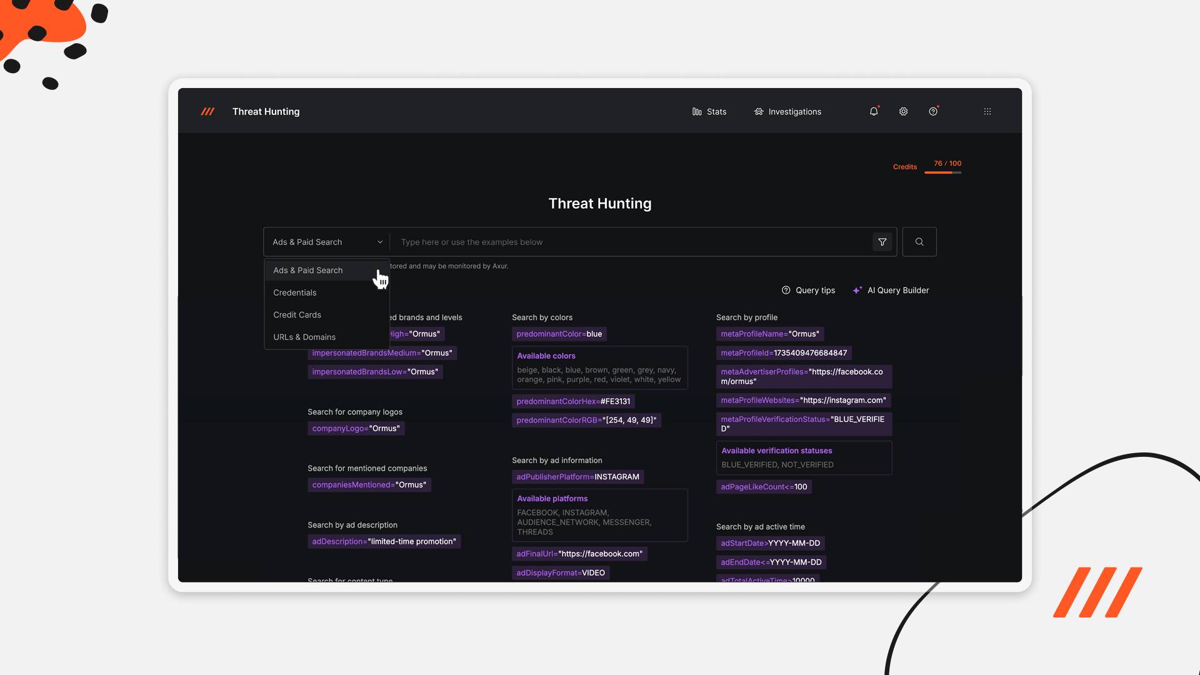Open the apps grid menu
Viewport: 1200px width, 675px height.
[987, 111]
